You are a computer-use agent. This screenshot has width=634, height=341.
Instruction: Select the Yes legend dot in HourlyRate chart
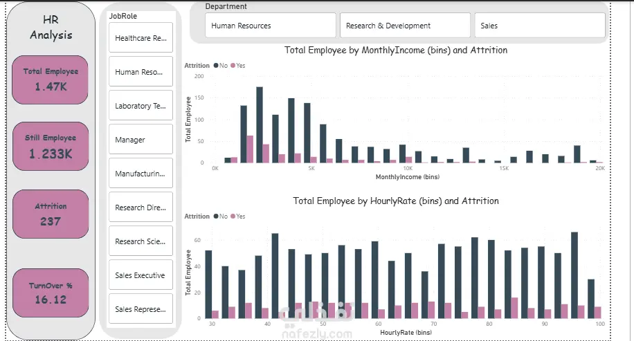tap(234, 216)
